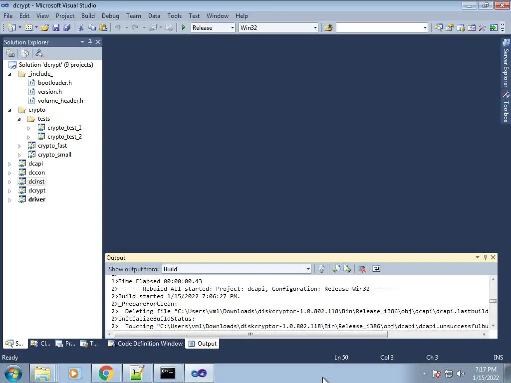The image size is (511, 383).
Task: Open the Toolbox from the main toolbar
Action: (x=483, y=28)
